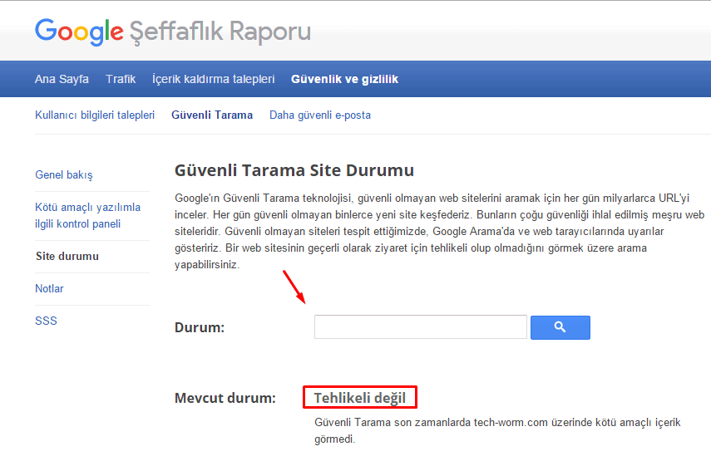The image size is (711, 461).
Task: Open the Kullanıcı bilgileri talepleri tab
Action: click(x=95, y=115)
